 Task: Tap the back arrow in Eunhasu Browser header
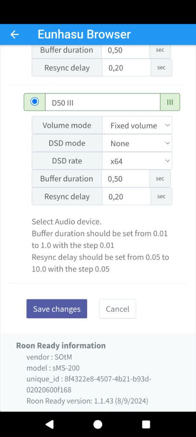(14, 34)
